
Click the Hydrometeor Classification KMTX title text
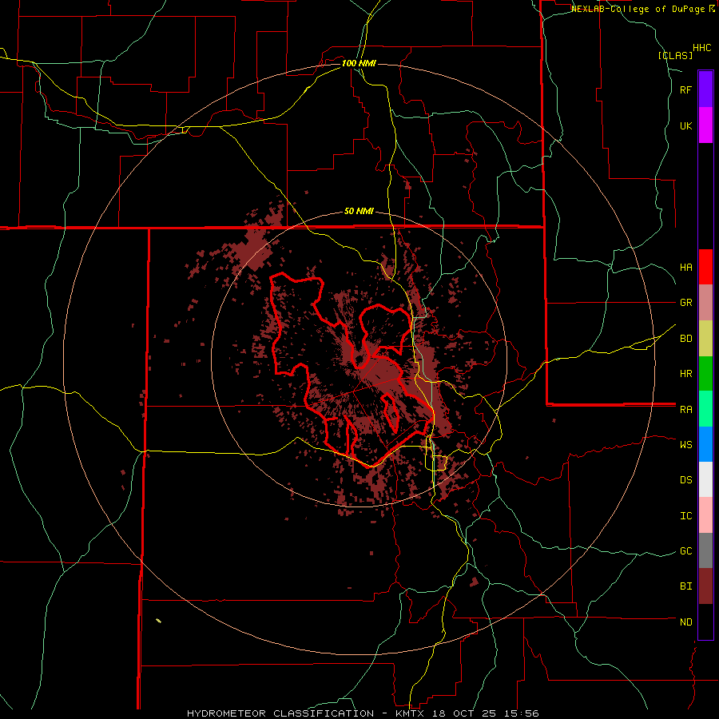click(363, 713)
